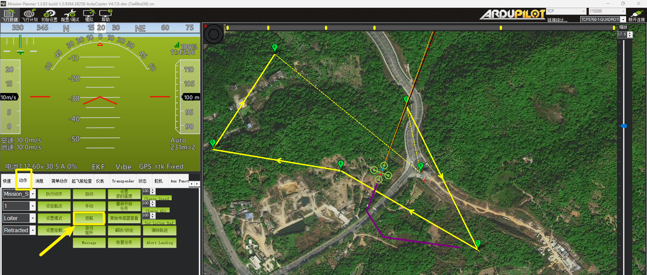Open the 模拟 simulation monitor icon

[89, 16]
